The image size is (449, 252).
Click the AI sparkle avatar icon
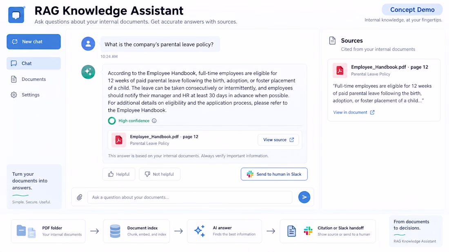(x=88, y=72)
